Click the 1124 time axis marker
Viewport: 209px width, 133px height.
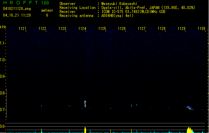pos(82,29)
